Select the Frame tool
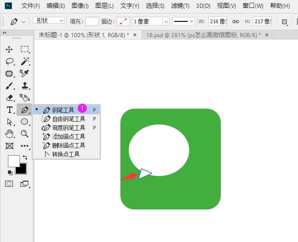The image size is (298, 242). click(x=9, y=146)
